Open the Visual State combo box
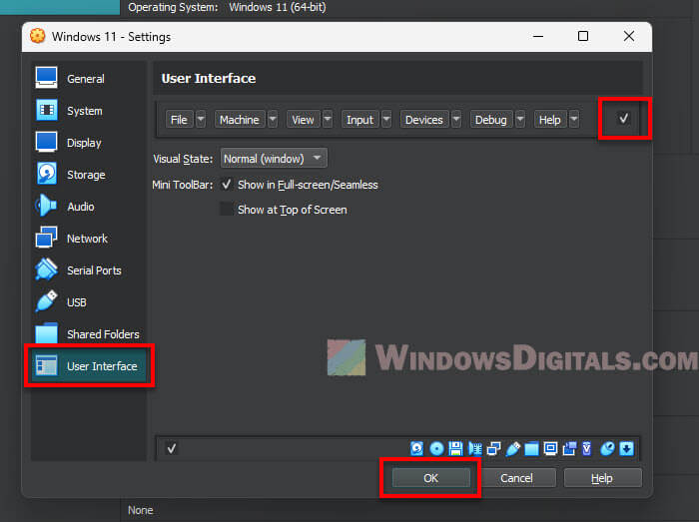The height and width of the screenshot is (522, 699). point(274,159)
